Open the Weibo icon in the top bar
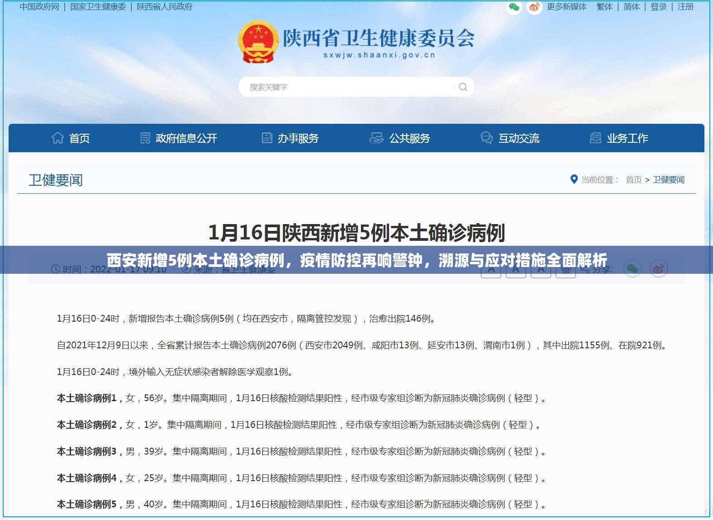Screen dimensions: 713x520 tap(534, 7)
